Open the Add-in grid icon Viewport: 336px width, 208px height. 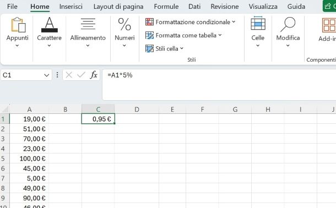coord(329,25)
